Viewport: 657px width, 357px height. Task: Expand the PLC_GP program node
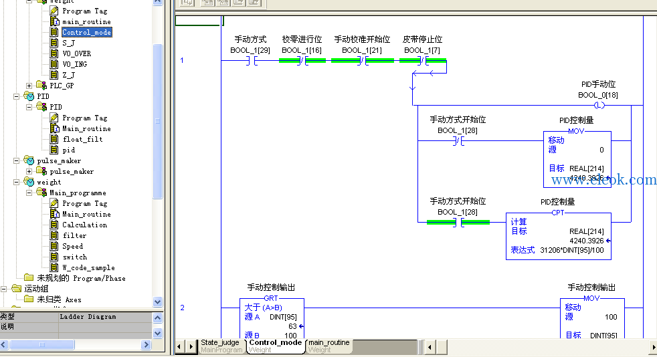point(29,86)
